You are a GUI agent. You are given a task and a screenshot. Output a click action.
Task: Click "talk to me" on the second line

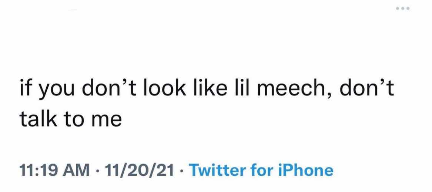[70, 121]
